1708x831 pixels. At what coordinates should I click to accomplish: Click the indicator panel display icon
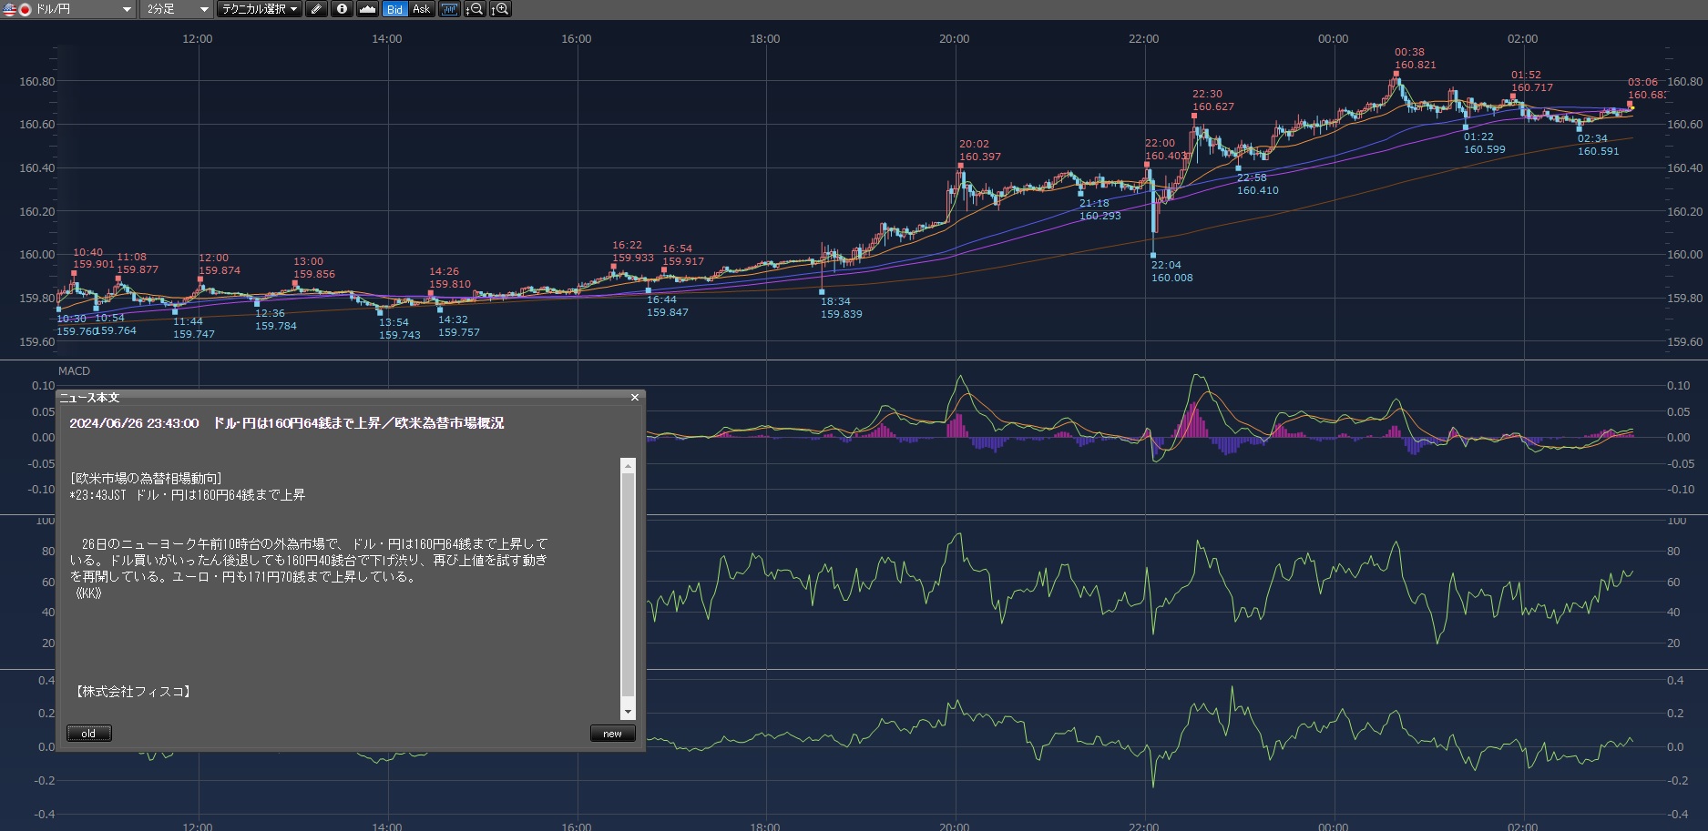tap(448, 9)
